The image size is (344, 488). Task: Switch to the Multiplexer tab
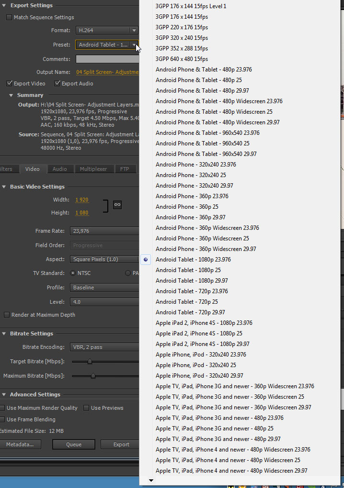[93, 169]
